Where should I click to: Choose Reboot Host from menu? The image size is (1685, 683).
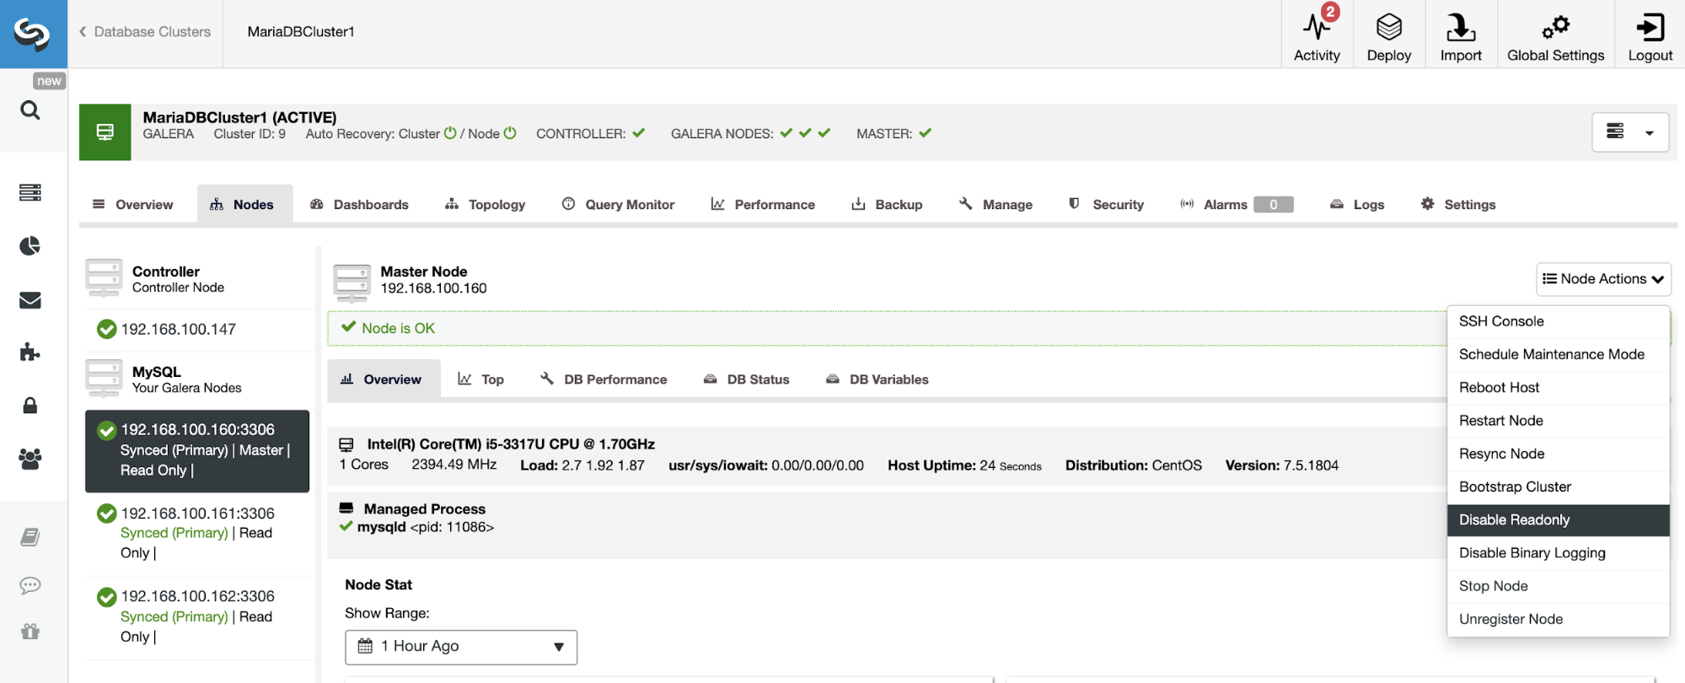pos(1558,388)
